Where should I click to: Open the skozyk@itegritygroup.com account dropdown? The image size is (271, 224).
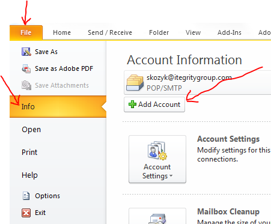pos(197,82)
